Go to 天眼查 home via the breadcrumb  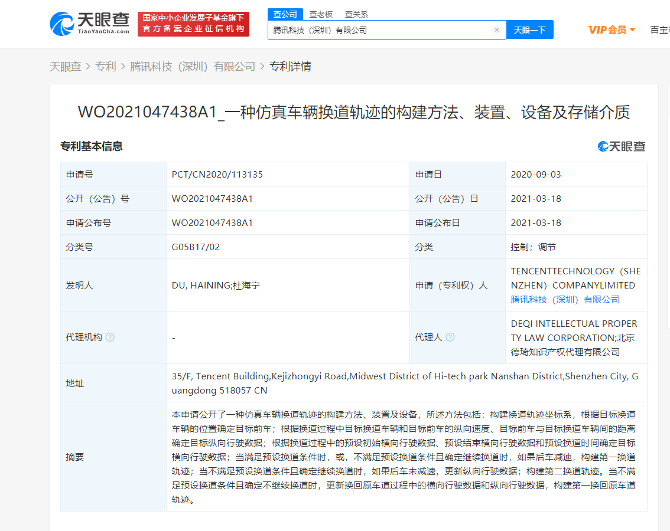pyautogui.click(x=65, y=67)
